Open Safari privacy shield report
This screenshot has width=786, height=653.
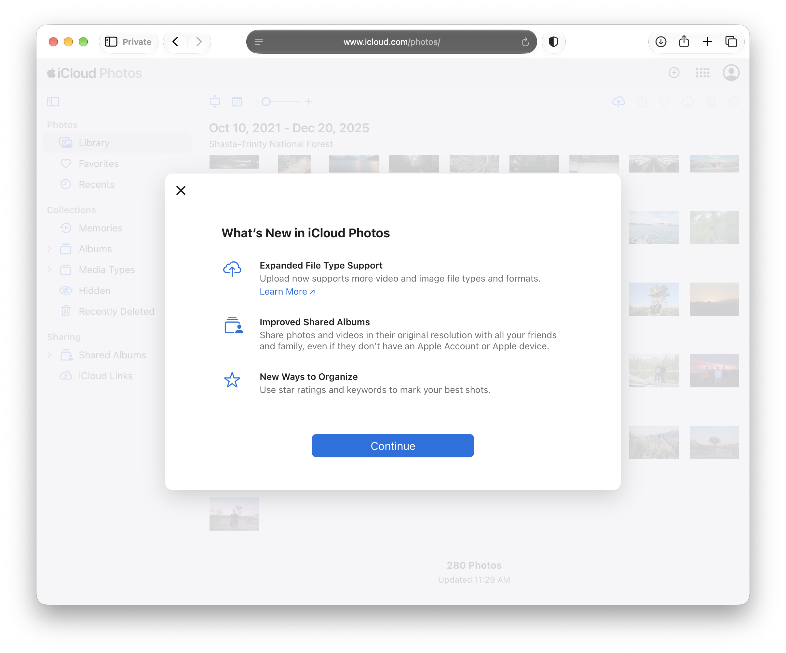[553, 42]
